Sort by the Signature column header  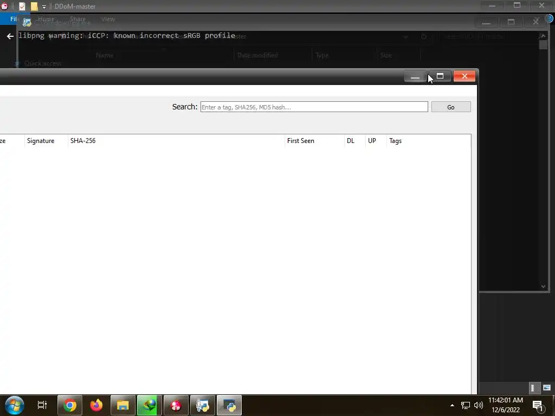[46, 141]
